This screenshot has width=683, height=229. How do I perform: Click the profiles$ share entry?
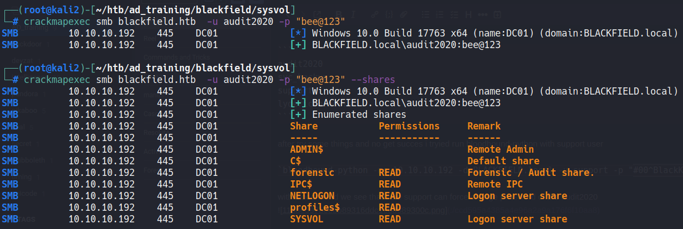[315, 207]
